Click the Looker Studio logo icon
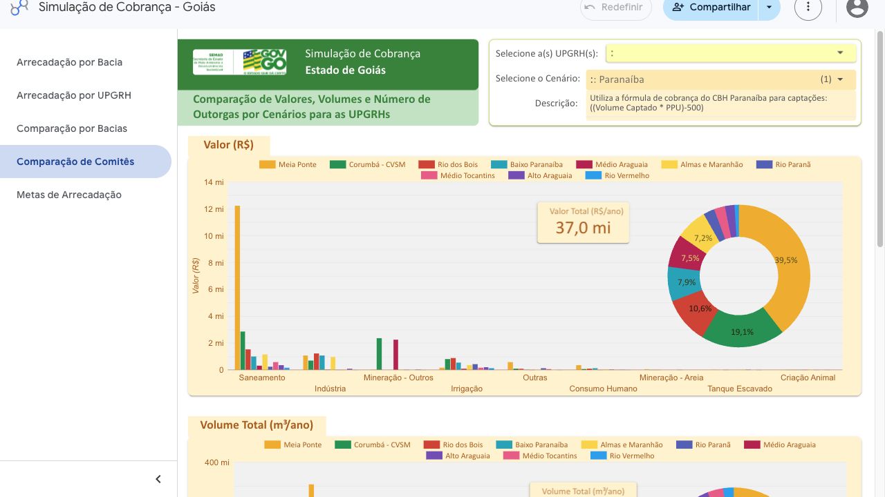This screenshot has width=885, height=497. 19,8
